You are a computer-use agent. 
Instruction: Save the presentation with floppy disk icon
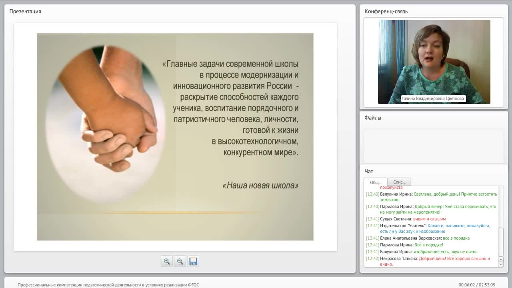[193, 261]
